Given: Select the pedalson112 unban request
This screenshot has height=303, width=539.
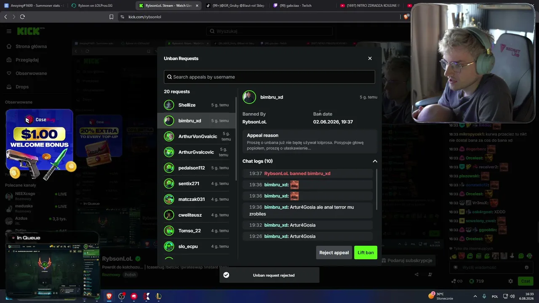Looking at the screenshot, I should tap(196, 168).
